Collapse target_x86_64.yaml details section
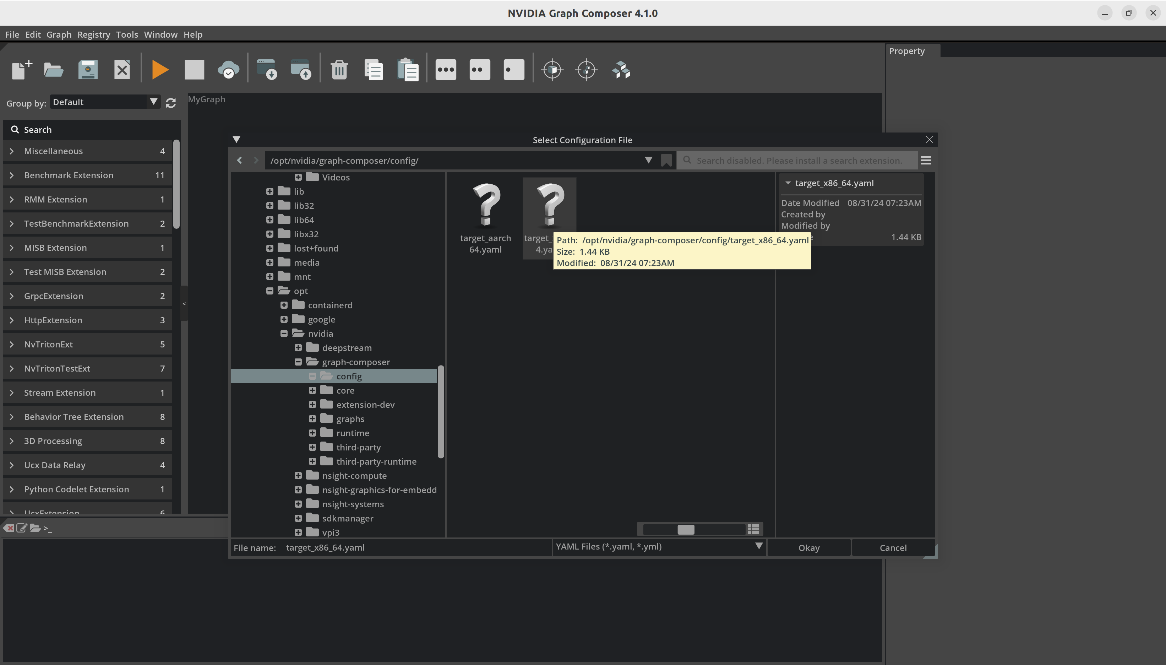Image resolution: width=1166 pixels, height=665 pixels. tap(788, 183)
